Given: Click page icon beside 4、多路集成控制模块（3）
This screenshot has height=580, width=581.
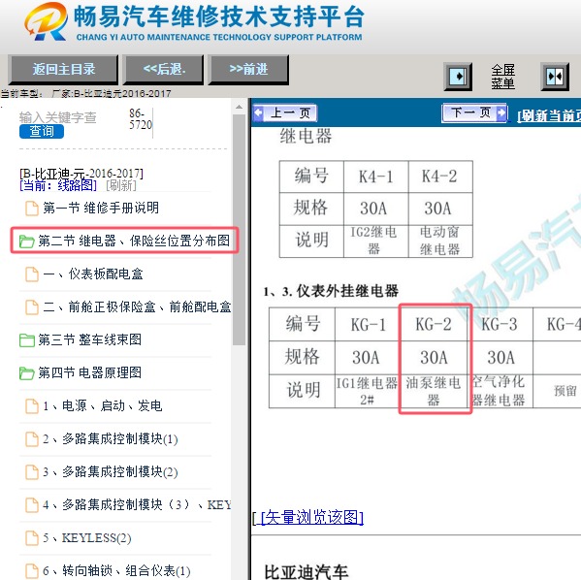Looking at the screenshot, I should pos(31,505).
